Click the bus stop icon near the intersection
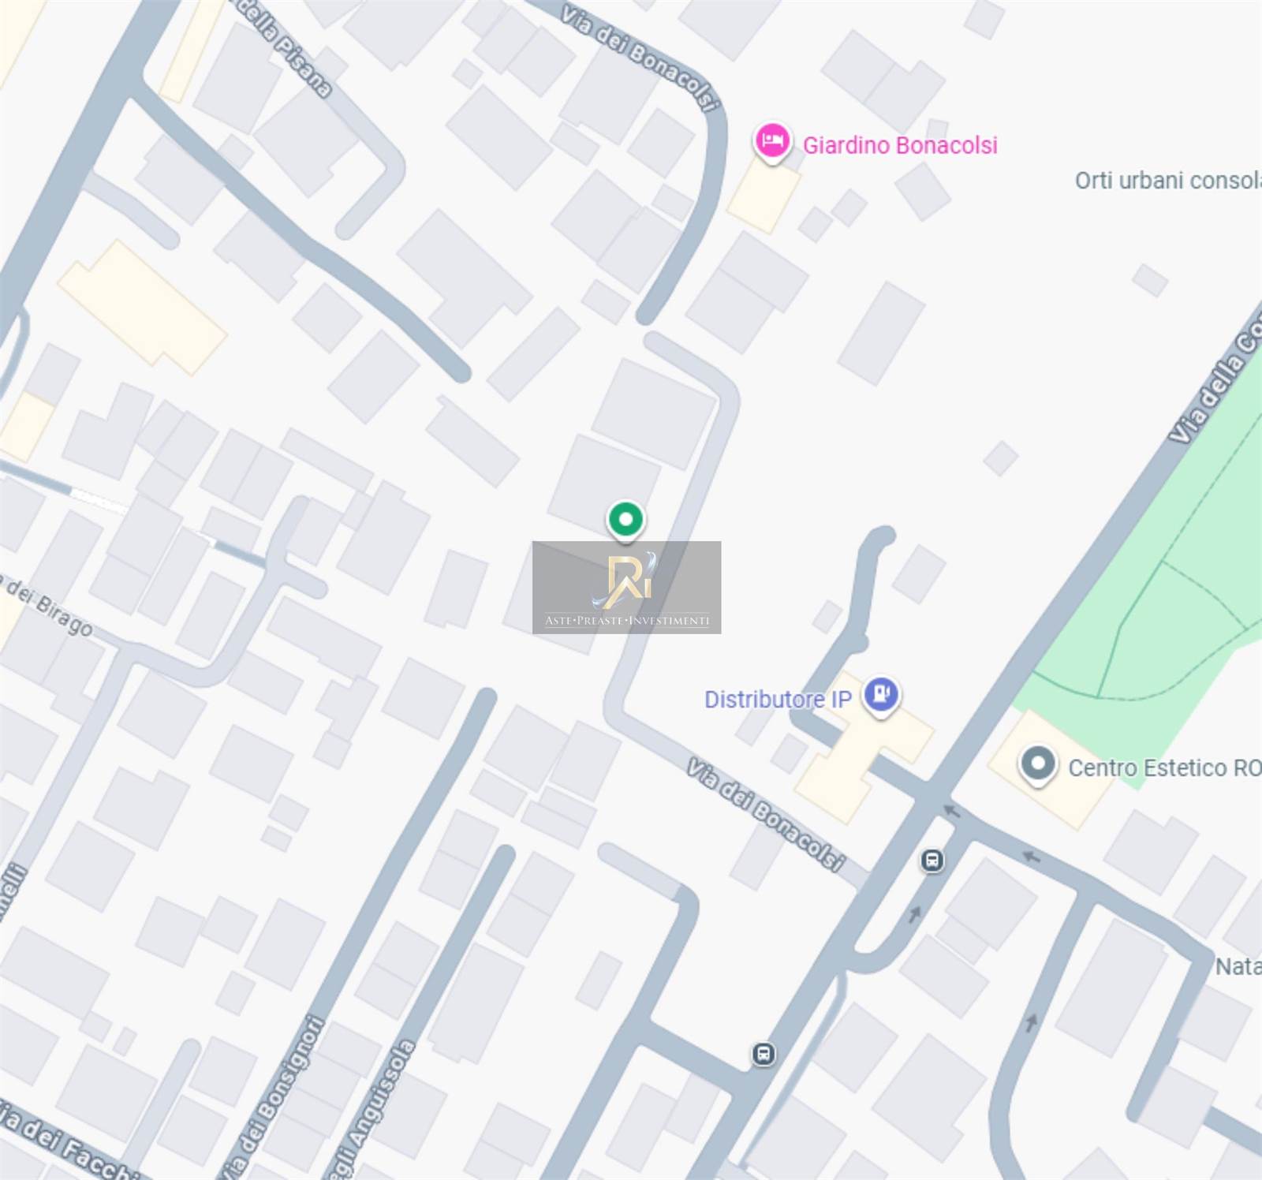The height and width of the screenshot is (1180, 1262). pos(932,860)
